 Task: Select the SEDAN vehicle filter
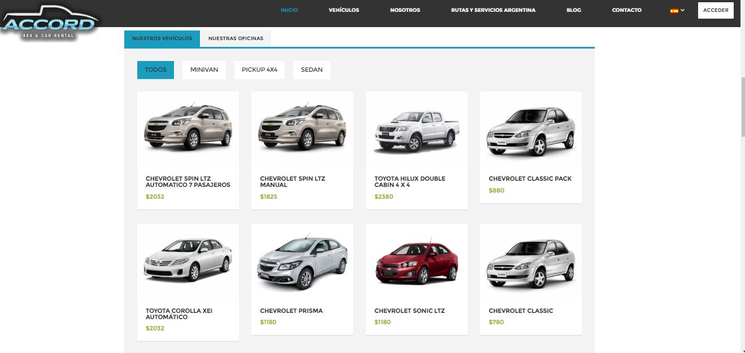311,69
